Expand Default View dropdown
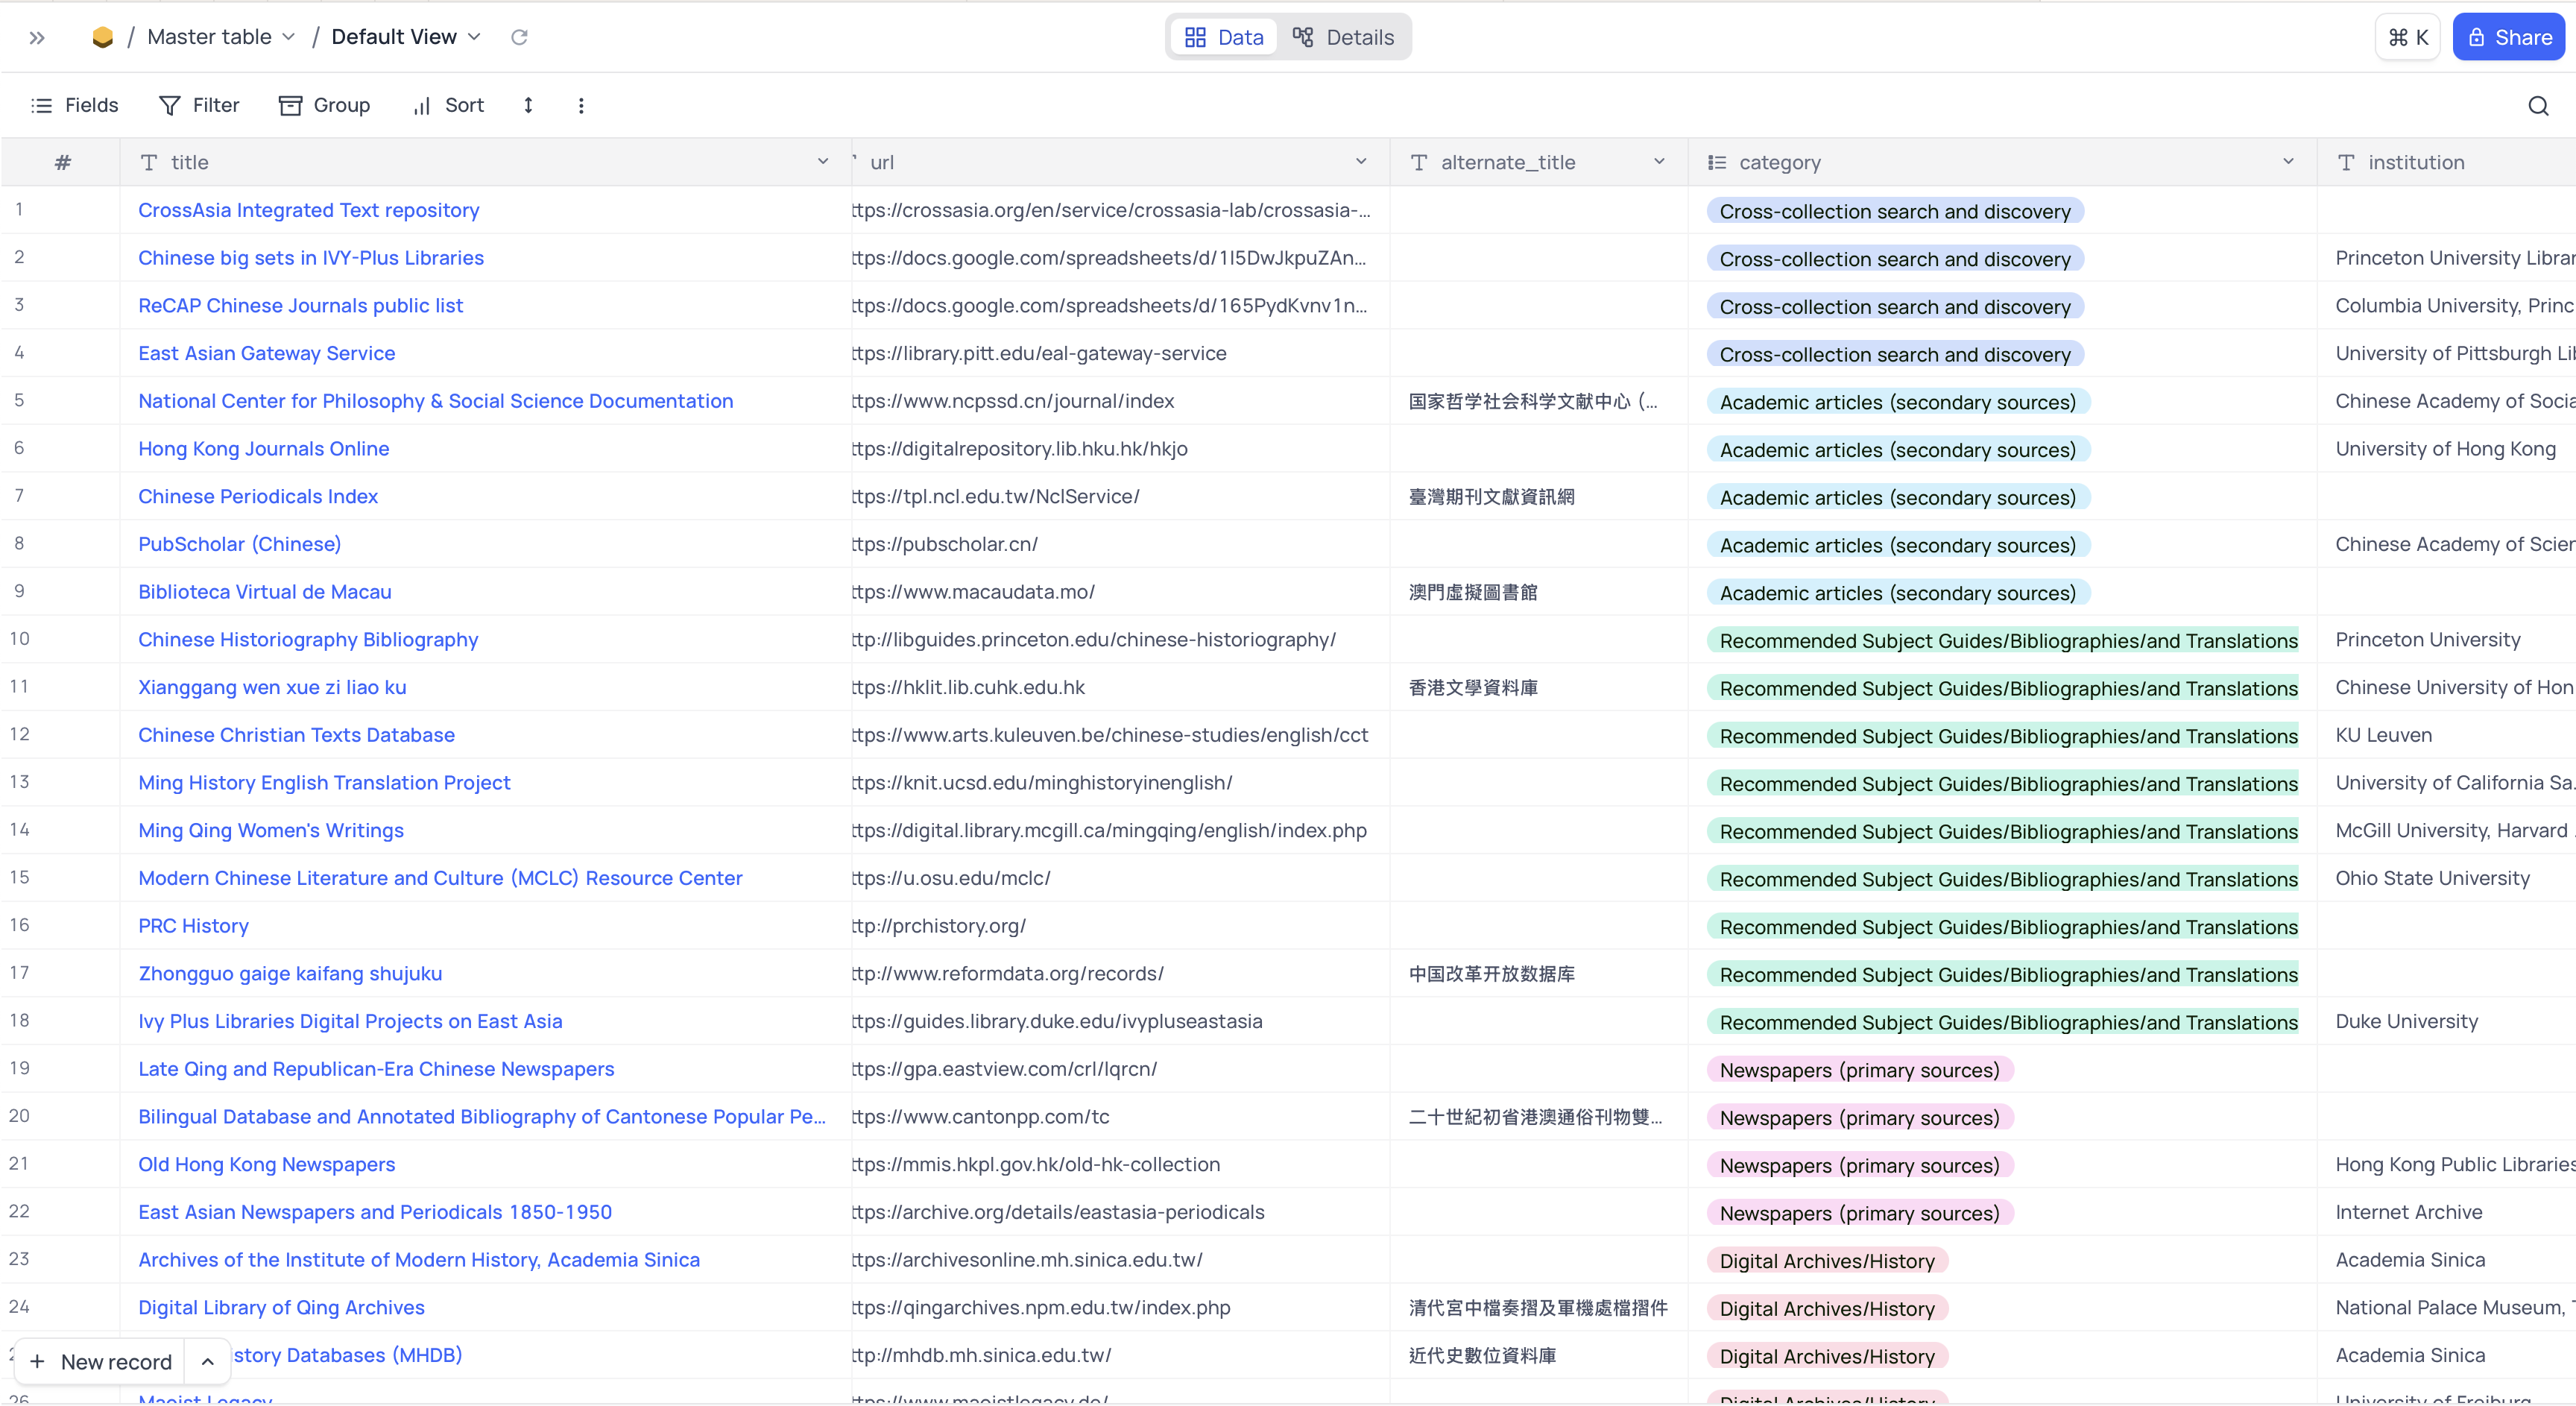This screenshot has height=1406, width=2576. (474, 37)
